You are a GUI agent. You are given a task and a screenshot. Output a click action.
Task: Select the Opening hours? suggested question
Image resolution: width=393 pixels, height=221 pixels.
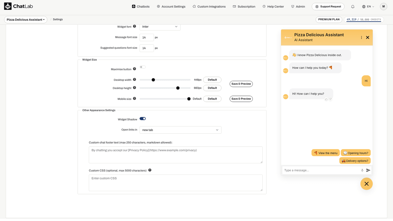point(356,153)
